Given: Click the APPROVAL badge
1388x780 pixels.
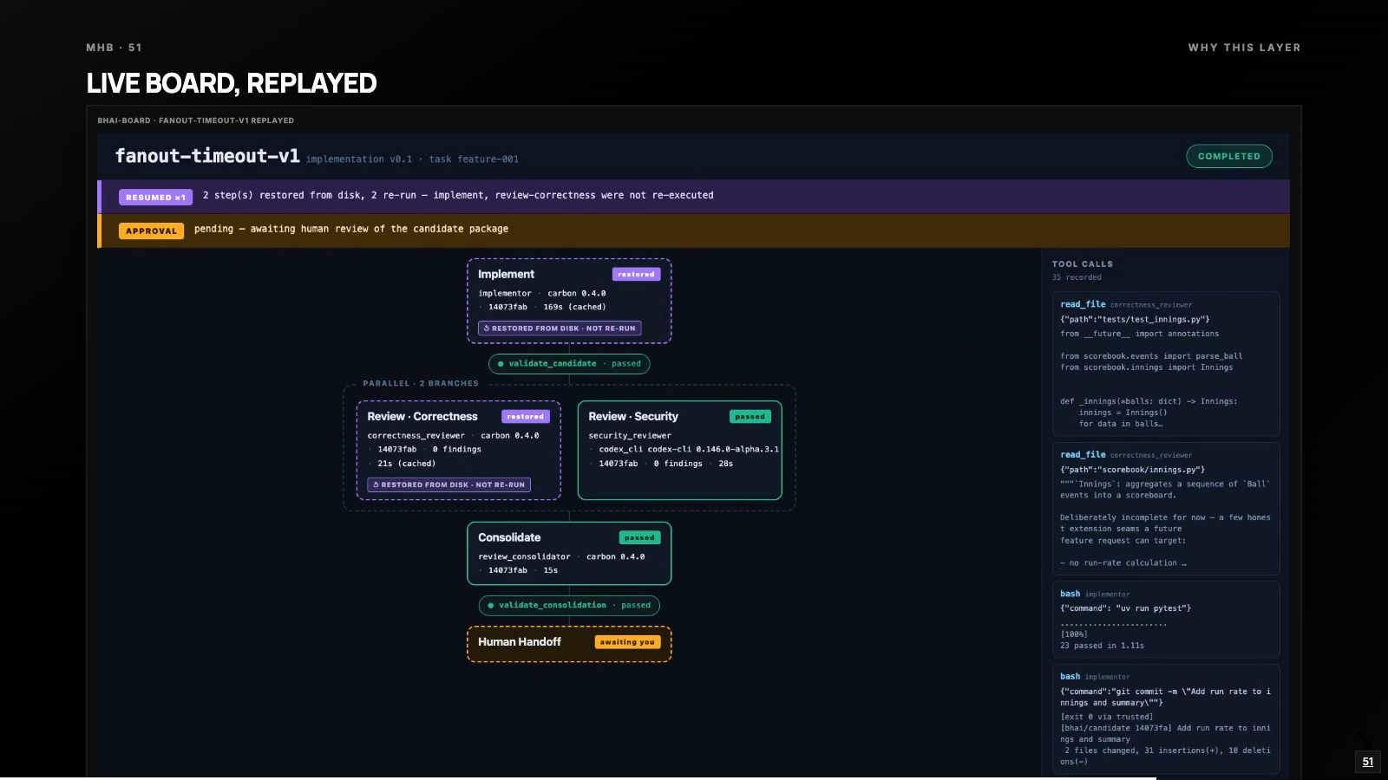Looking at the screenshot, I should [x=151, y=231].
